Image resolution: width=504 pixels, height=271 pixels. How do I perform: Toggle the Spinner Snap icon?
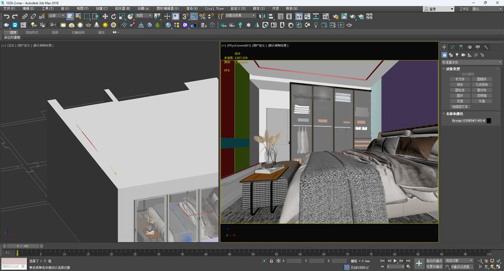pyautogui.click(x=211, y=16)
